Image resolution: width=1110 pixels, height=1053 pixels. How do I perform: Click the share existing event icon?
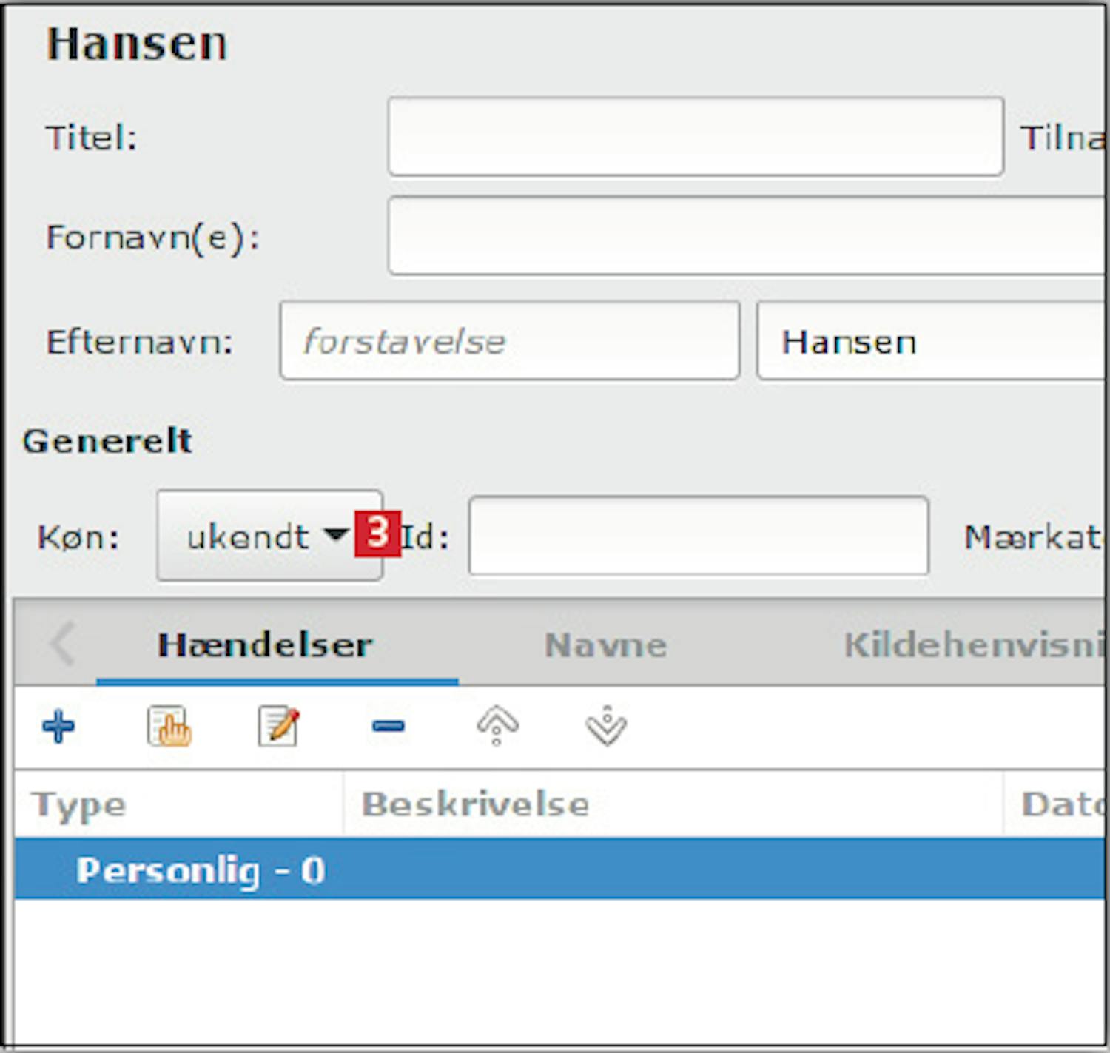click(169, 727)
